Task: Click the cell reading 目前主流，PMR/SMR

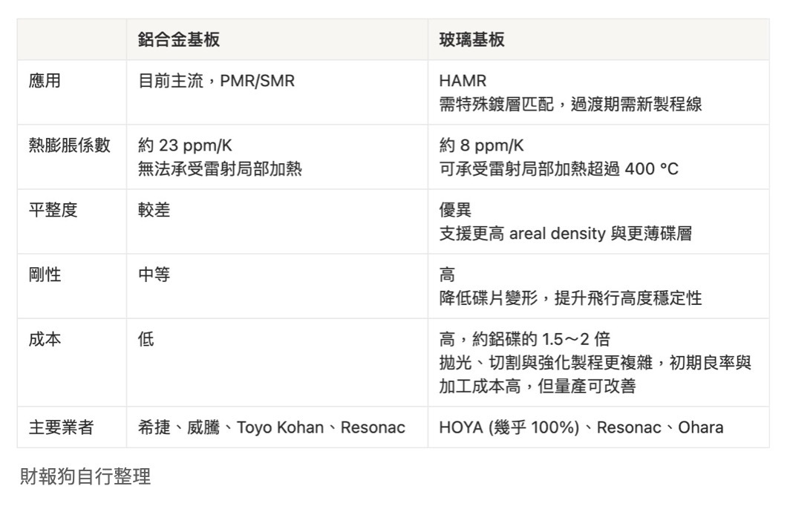Action: [x=216, y=81]
